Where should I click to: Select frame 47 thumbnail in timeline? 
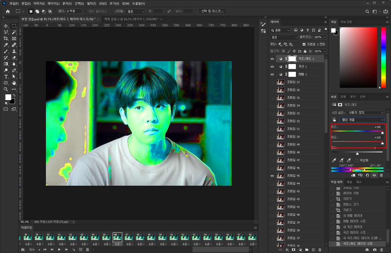(x=128, y=238)
